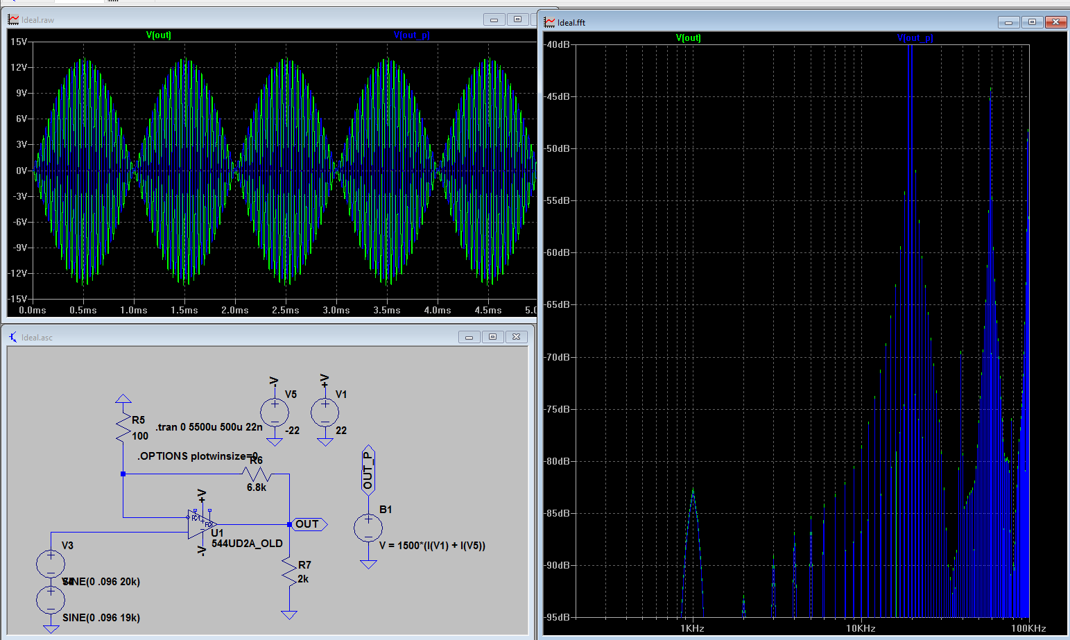Select resistor R5 in the schematic
This screenshot has height=640, width=1070.
click(x=123, y=427)
